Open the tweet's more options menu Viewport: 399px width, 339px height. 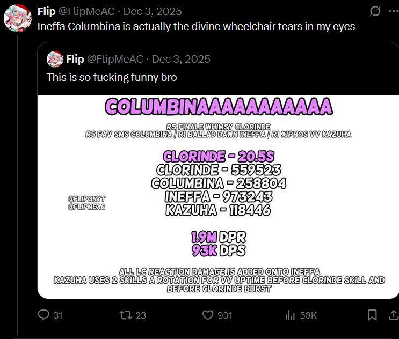coord(394,11)
